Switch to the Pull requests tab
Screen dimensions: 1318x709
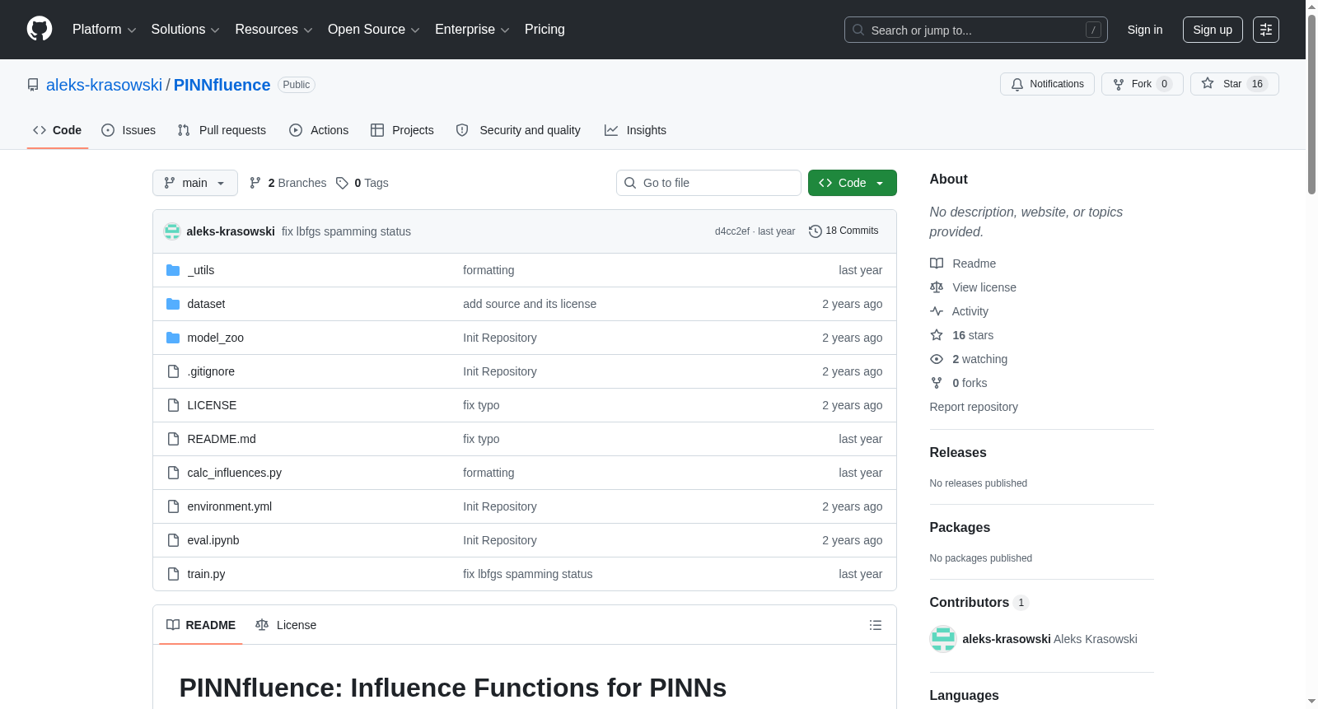tap(222, 130)
